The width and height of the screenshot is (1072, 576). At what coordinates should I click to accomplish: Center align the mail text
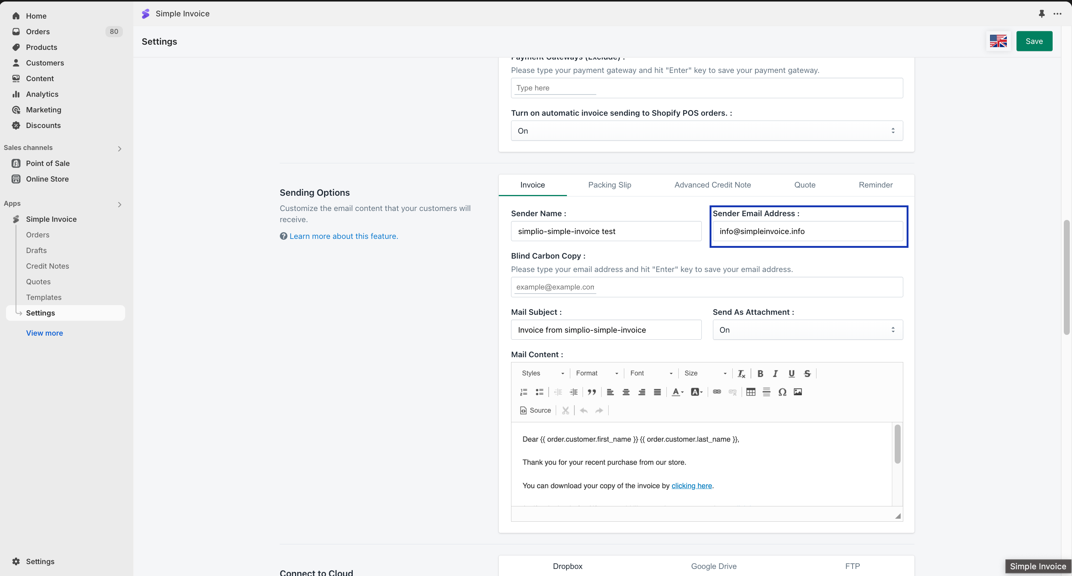tap(625, 392)
